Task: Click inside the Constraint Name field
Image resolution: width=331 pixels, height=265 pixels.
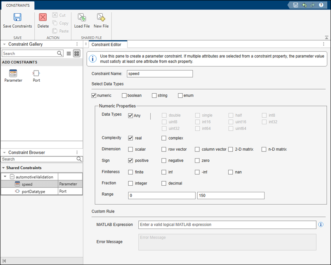Action: (159, 73)
